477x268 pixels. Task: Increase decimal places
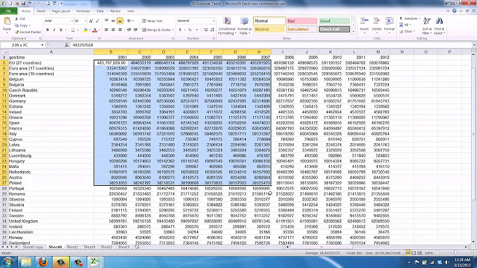[x=205, y=30]
